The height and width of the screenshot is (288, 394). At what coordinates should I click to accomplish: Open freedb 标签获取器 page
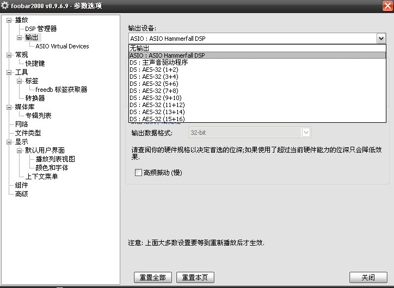point(61,90)
